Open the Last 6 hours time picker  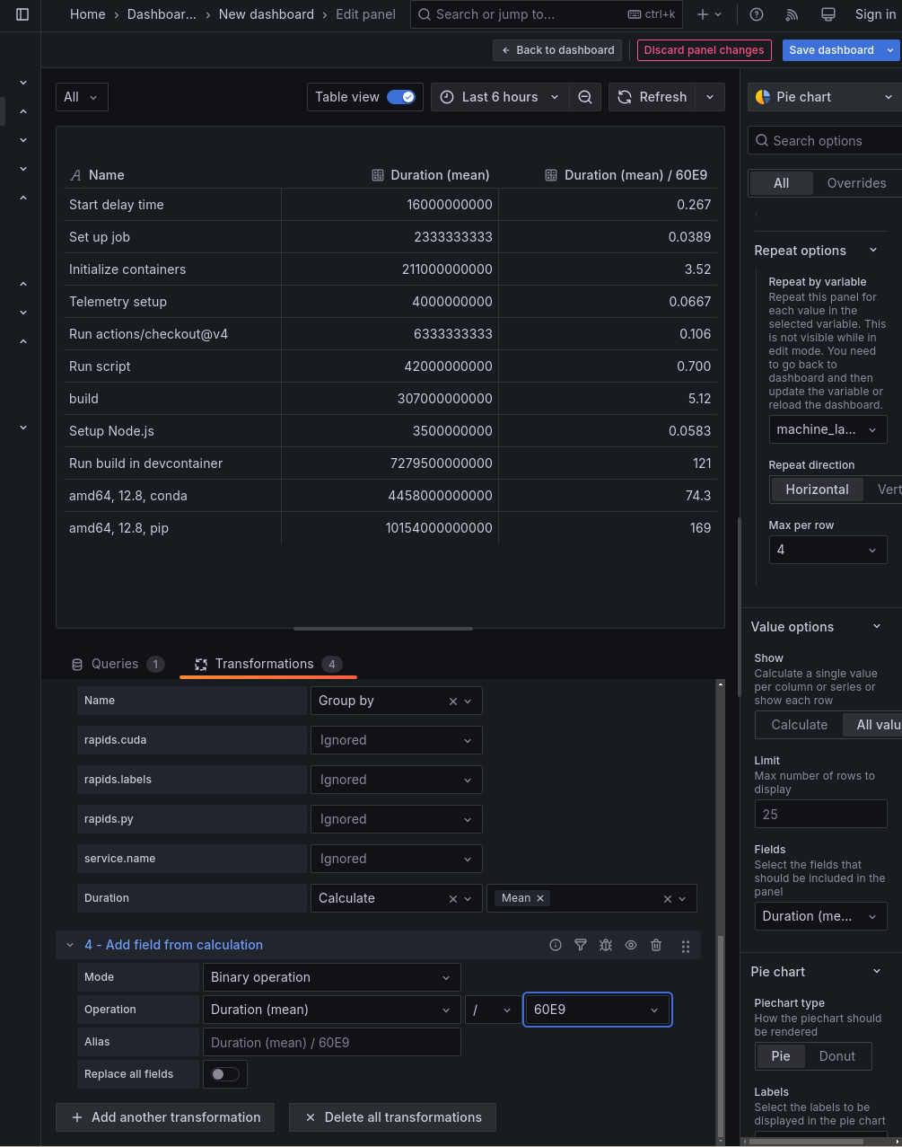(x=500, y=97)
